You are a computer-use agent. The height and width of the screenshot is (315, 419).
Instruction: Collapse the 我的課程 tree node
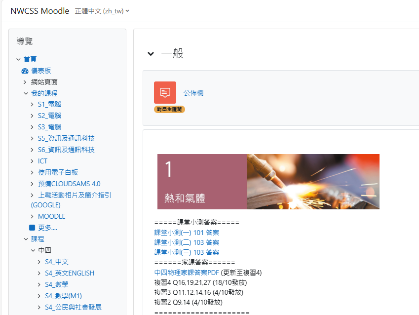[x=25, y=93]
